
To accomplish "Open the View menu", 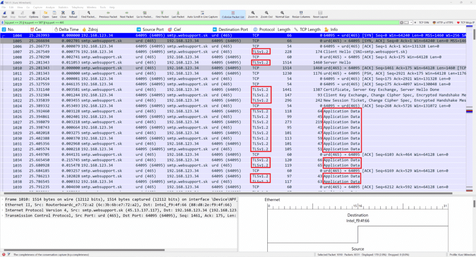I will click(20, 7).
